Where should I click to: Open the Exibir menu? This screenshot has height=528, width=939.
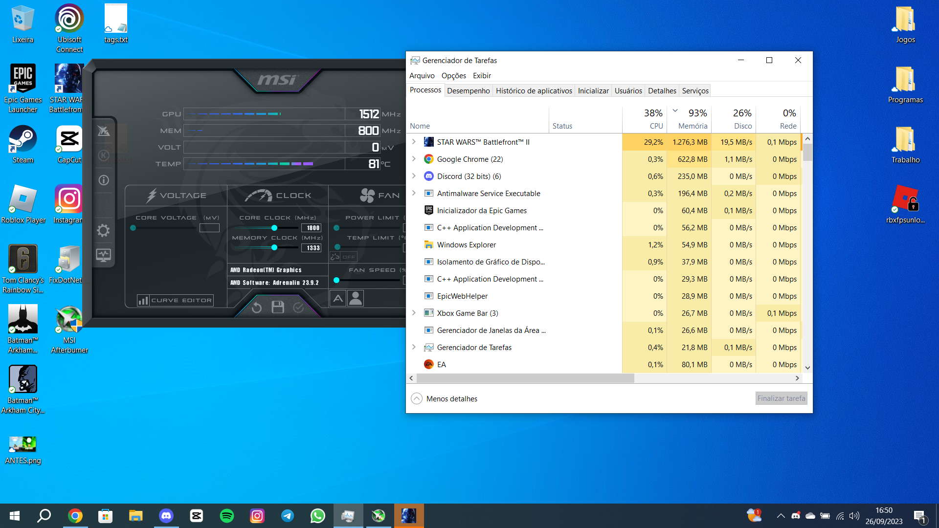tap(482, 75)
